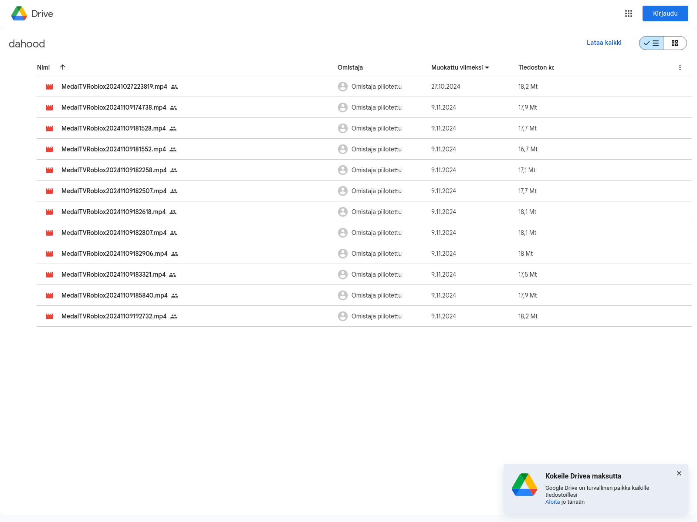Click video icon for MedalTVRoblox20241109182258.mp4
The height and width of the screenshot is (522, 697).
coord(49,170)
